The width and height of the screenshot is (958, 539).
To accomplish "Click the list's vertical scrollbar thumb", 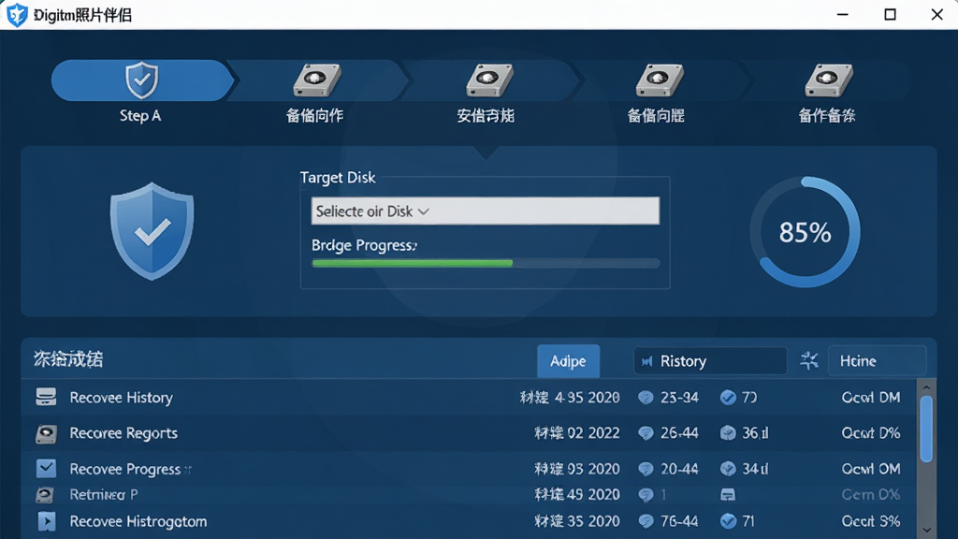I will pos(926,429).
